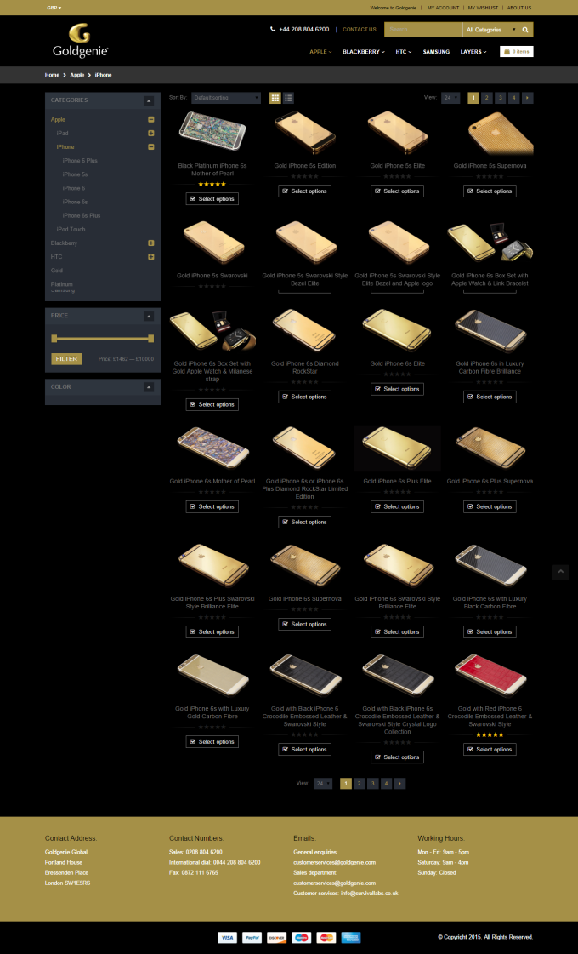Go to Home breadcrumb
This screenshot has width=578, height=954.
click(52, 75)
